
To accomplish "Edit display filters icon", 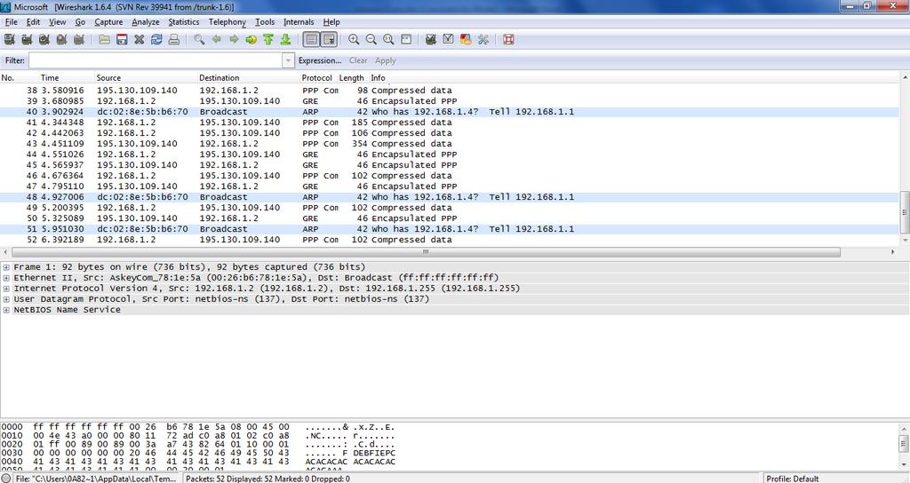I will point(448,39).
